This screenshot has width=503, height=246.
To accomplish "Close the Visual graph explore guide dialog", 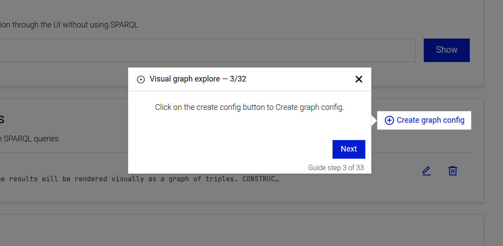I will (x=359, y=79).
